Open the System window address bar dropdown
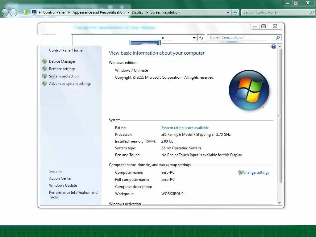Image resolution: width=316 pixels, height=237 pixels. coord(194,38)
